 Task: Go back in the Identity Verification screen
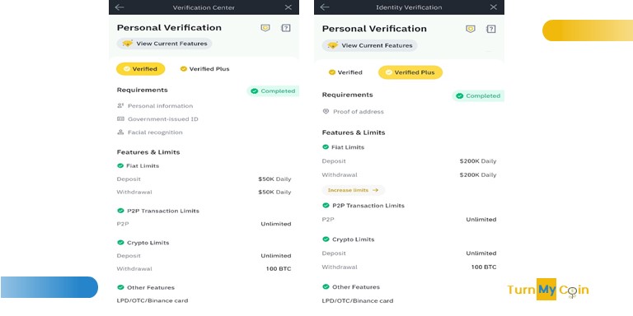[325, 7]
